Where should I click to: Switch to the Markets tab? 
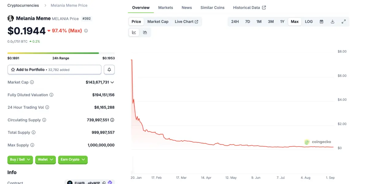(165, 8)
